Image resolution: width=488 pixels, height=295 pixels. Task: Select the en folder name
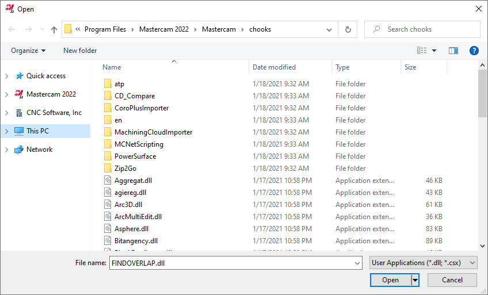[x=119, y=120]
